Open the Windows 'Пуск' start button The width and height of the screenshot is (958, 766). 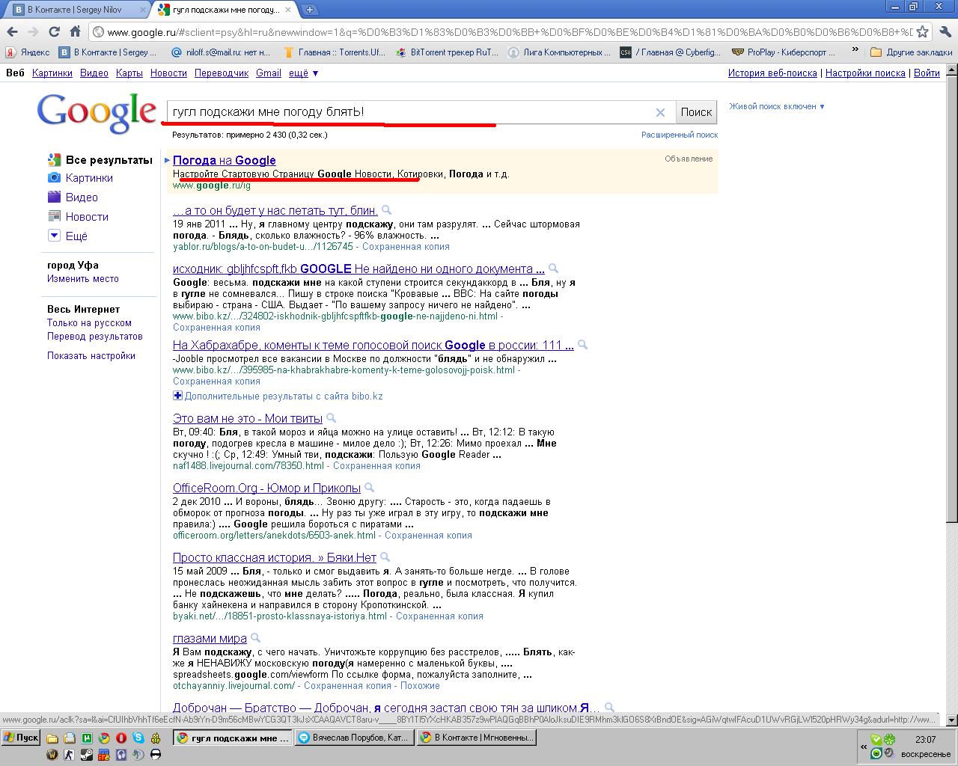(x=22, y=738)
